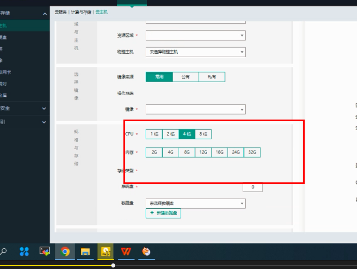The image size is (357, 269).
Task: Switch image source to 私有 tab
Action: click(212, 77)
